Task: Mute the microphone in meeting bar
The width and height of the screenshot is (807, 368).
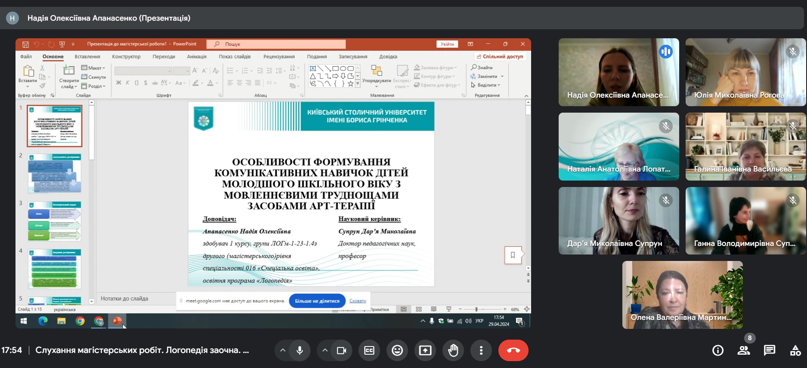Action: coord(300,350)
